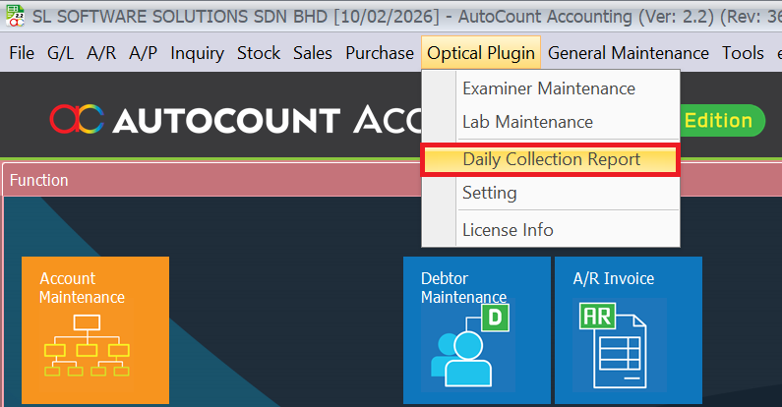This screenshot has height=407, width=782.
Task: Click the AutoCount logo in banner
Action: tap(78, 121)
